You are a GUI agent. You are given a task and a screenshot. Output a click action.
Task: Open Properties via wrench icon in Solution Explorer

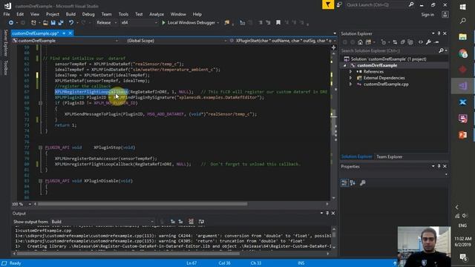pyautogui.click(x=428, y=42)
